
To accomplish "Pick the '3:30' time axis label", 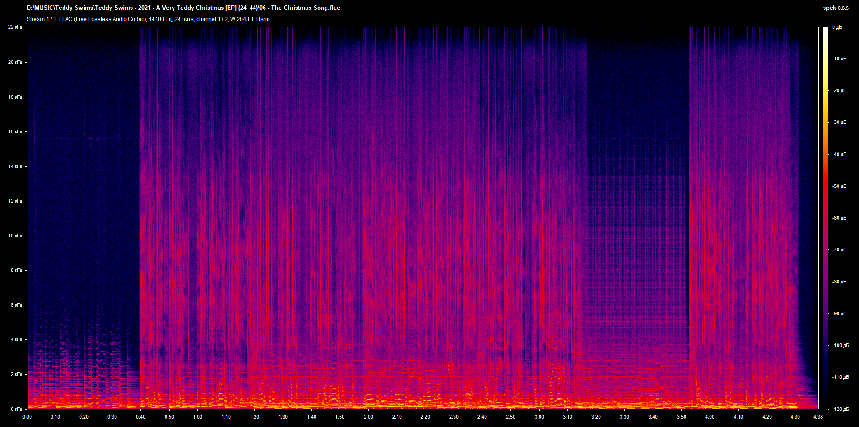I will [x=625, y=417].
